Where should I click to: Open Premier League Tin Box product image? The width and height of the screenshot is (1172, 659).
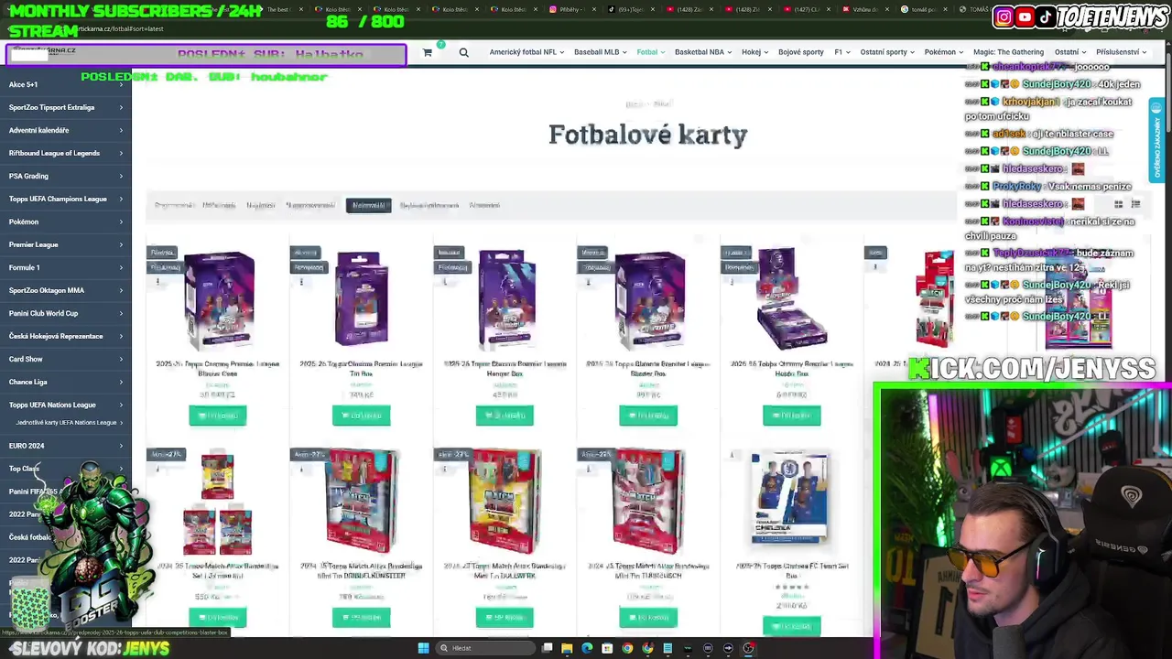(361, 299)
